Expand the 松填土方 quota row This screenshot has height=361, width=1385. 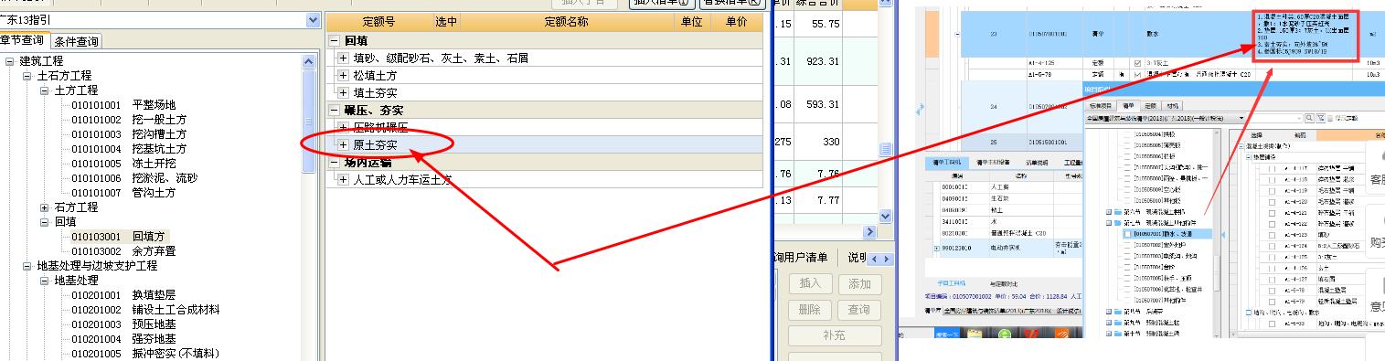tap(344, 76)
